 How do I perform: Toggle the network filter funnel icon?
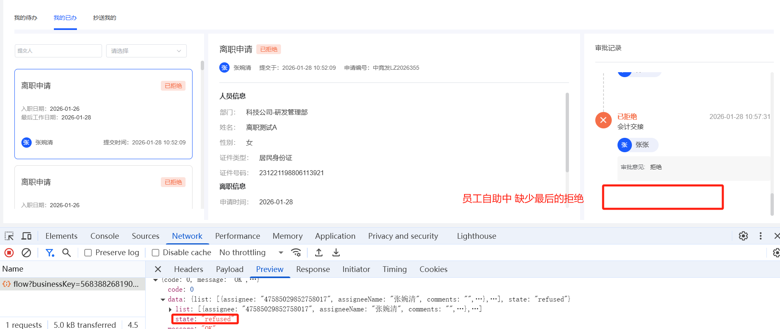[x=50, y=253]
